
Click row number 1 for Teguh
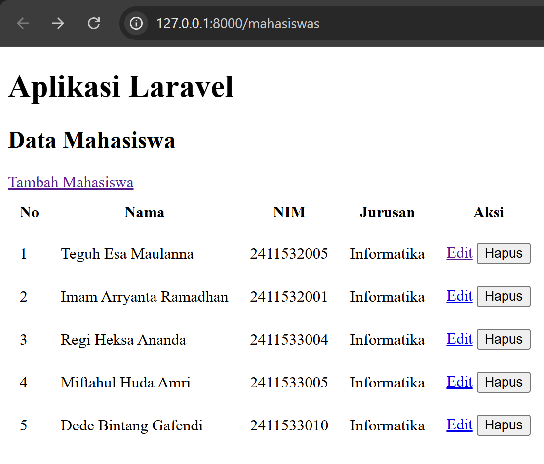(24, 254)
